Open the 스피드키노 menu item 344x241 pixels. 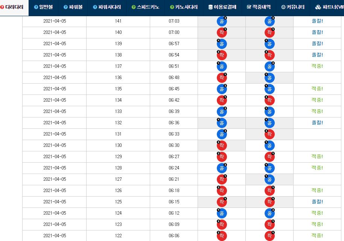(145, 7)
